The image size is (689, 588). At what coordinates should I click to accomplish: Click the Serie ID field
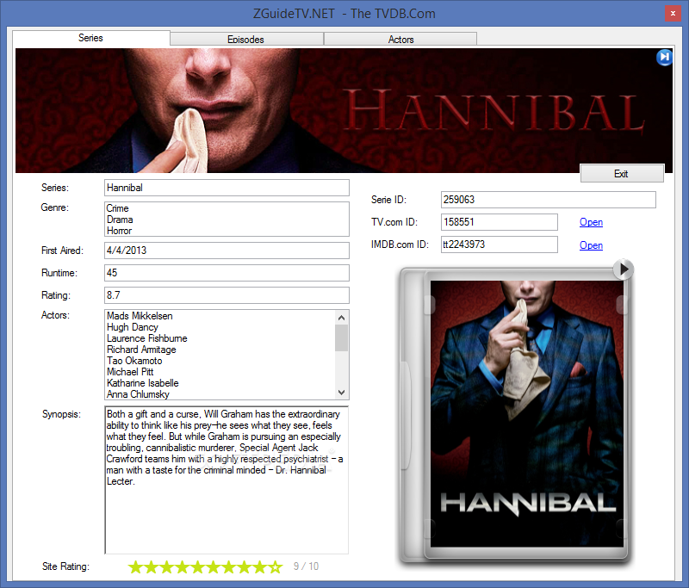tap(548, 200)
